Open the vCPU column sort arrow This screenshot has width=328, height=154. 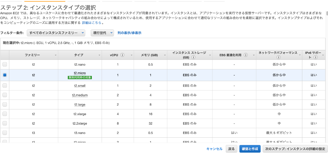(131, 55)
